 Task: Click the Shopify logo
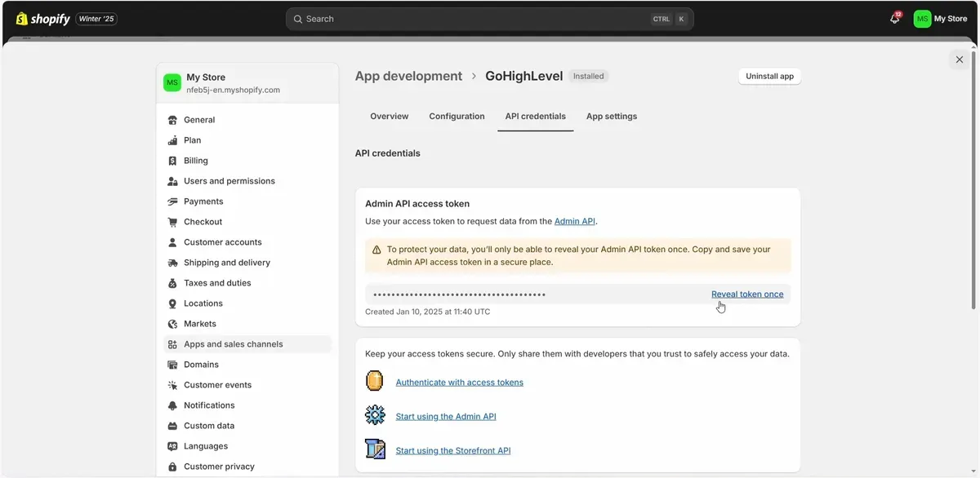tap(42, 18)
